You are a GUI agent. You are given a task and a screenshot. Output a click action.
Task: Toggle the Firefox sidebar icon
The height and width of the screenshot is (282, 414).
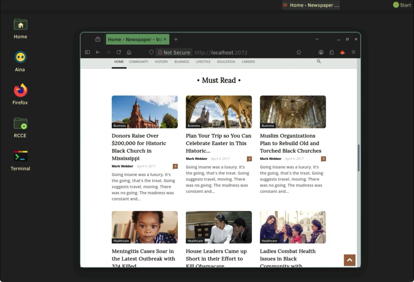[87, 52]
